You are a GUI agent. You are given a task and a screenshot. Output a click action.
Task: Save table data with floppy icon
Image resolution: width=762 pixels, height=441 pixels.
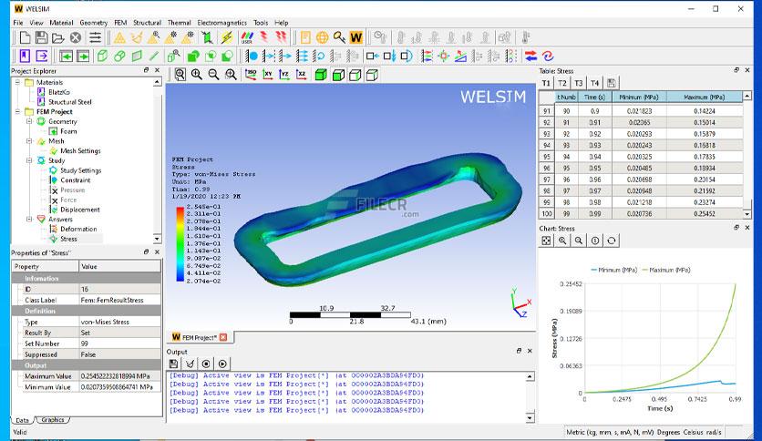click(x=612, y=83)
